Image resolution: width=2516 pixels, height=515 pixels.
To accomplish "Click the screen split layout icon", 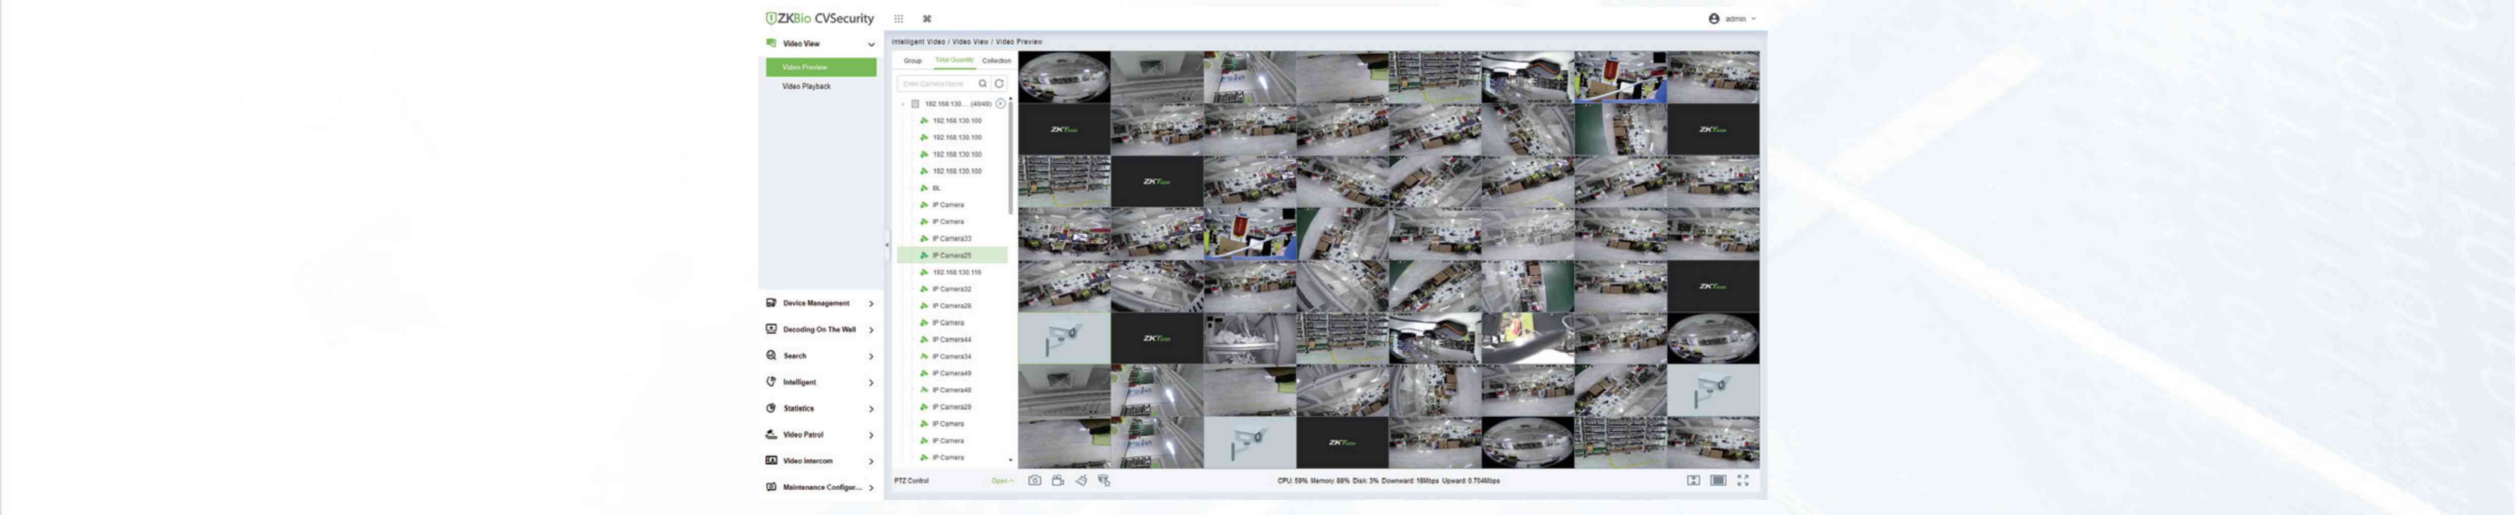I will click(x=1718, y=480).
